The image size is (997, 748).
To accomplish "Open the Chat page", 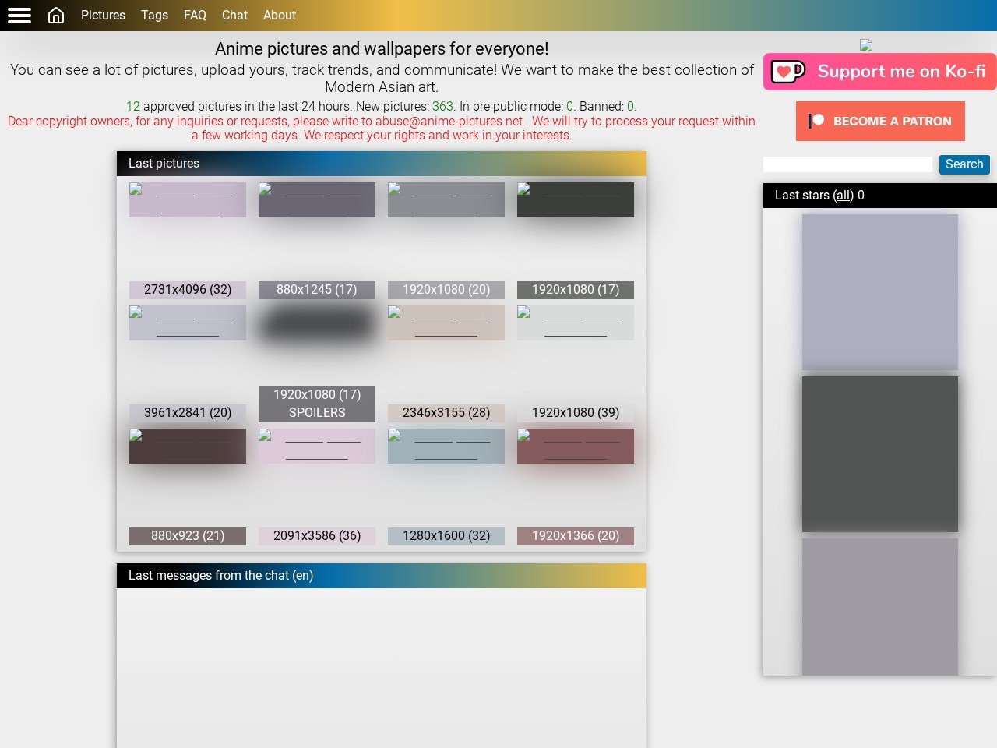I will point(234,16).
